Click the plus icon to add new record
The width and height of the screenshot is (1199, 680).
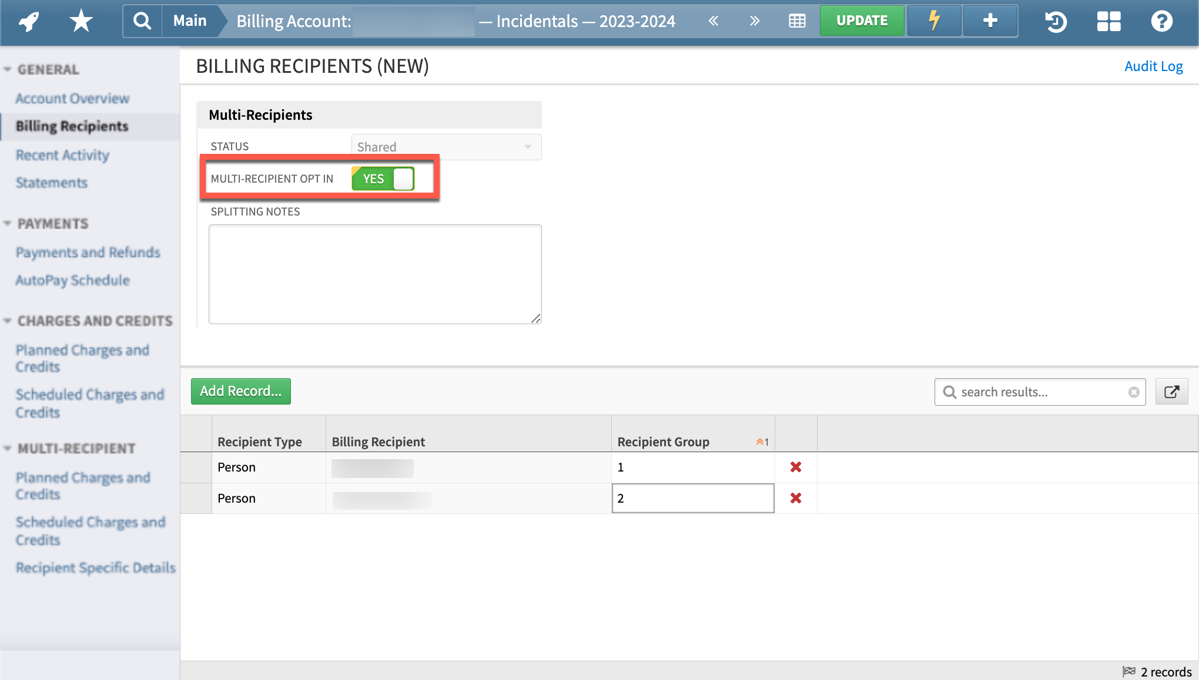pyautogui.click(x=990, y=20)
